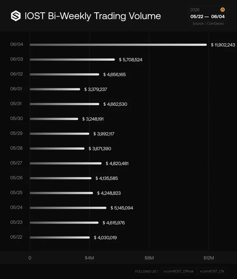Click the $ 4,030,019 value

click(x=105, y=238)
